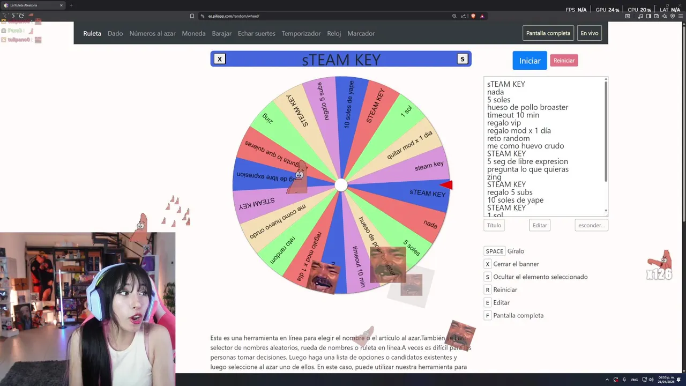
Task: Click 'regalo vip' line in entries list
Action: point(504,123)
